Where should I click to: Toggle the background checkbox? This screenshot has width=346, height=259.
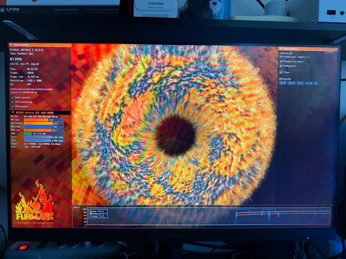pyautogui.click(x=281, y=66)
